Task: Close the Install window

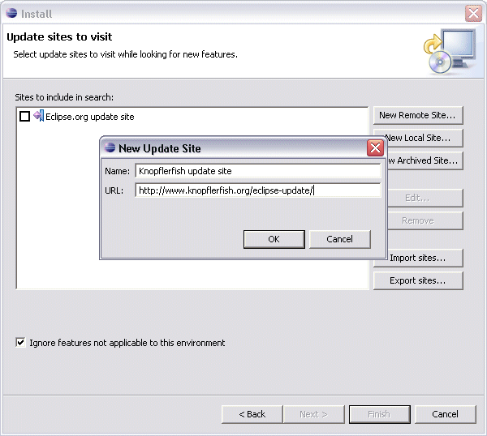Action: [473, 13]
